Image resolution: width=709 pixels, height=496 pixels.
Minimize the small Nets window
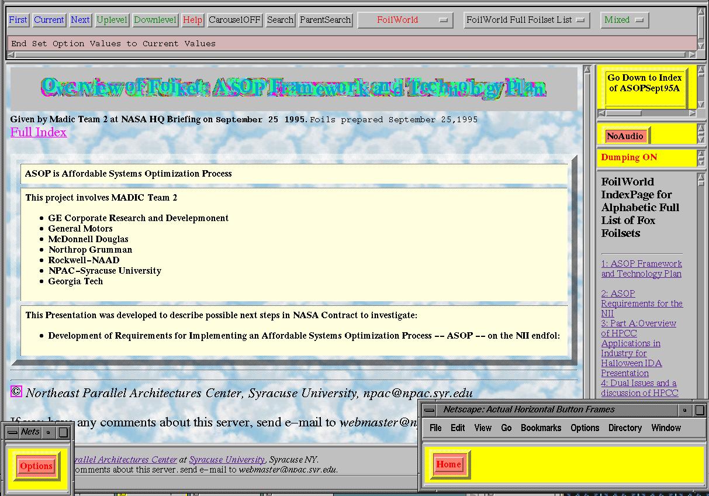(x=49, y=433)
